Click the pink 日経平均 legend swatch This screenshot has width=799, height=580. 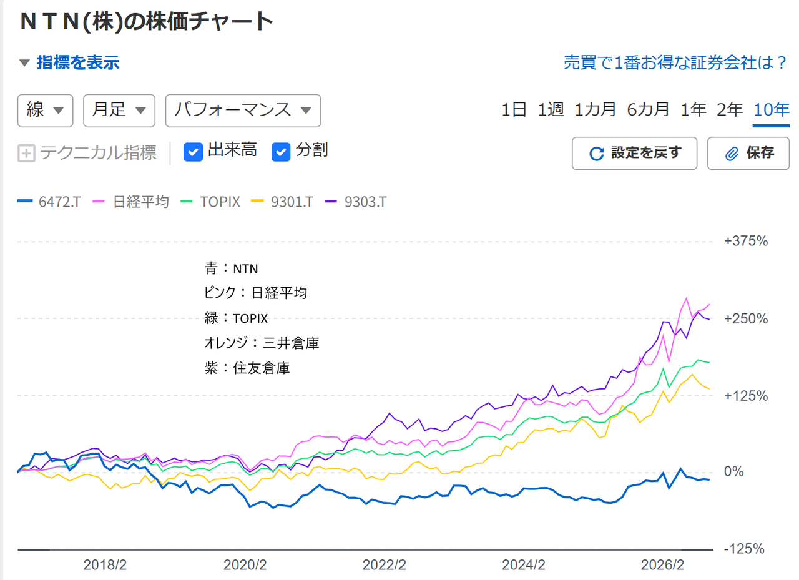pyautogui.click(x=99, y=202)
